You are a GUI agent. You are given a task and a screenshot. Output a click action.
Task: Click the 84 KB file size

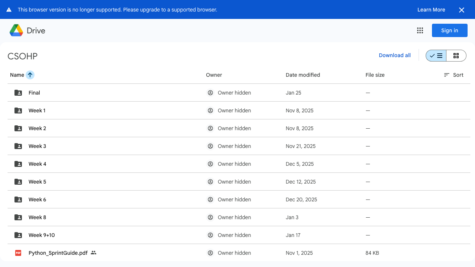pyautogui.click(x=372, y=253)
